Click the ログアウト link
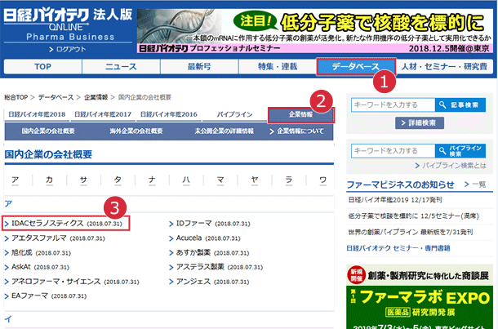This screenshot has width=498, height=329. click(67, 50)
